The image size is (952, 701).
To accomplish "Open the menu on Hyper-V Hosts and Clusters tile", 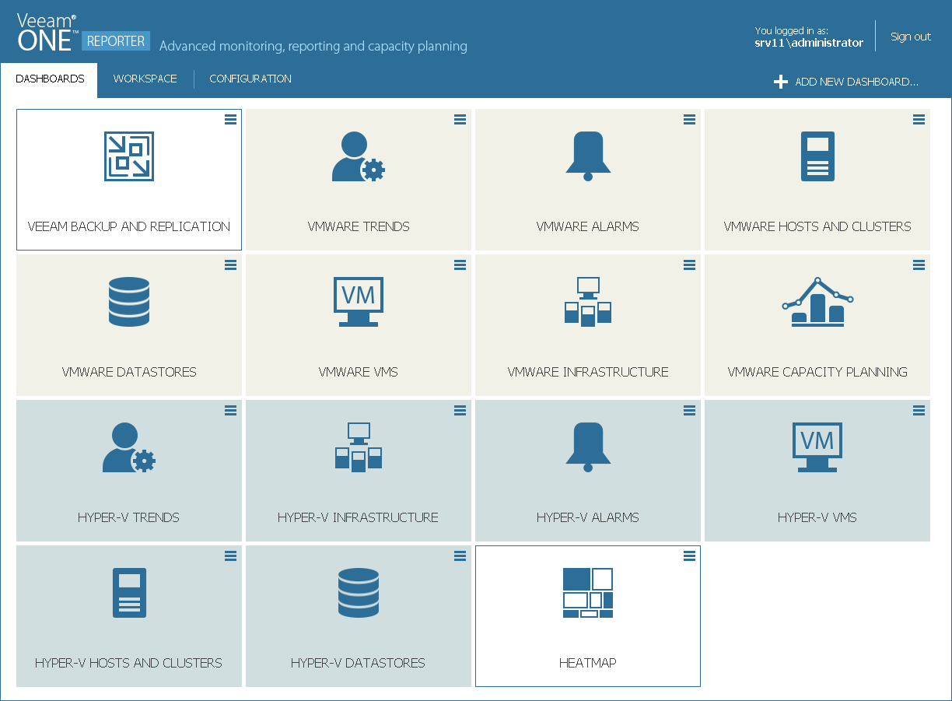I will (231, 556).
